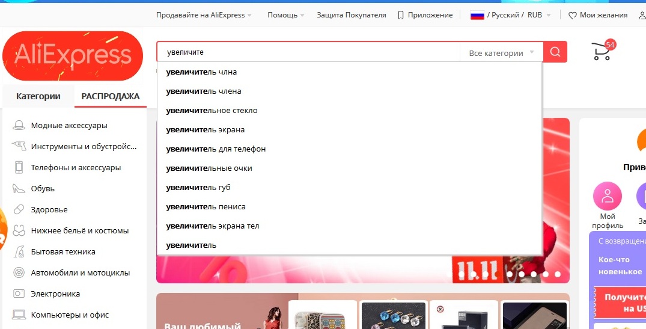This screenshot has height=329, width=646.
Task: Expand the Все категории search dropdown
Action: coord(501,53)
